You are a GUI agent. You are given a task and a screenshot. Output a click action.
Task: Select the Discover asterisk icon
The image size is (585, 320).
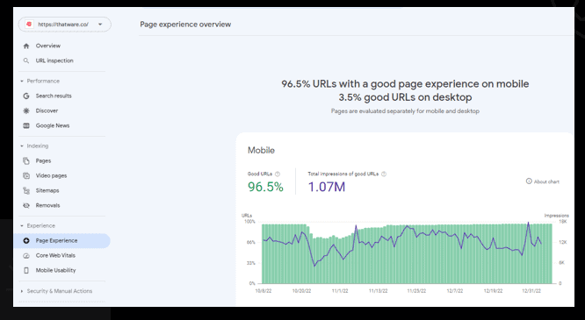coord(26,110)
